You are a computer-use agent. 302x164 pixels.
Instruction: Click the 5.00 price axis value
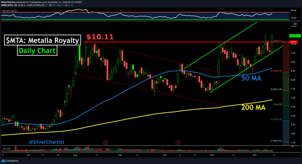click(293, 133)
